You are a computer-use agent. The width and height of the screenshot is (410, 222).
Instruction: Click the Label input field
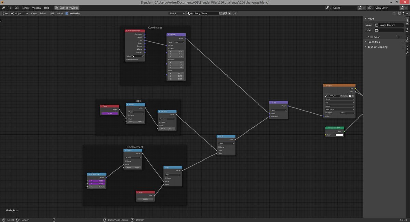click(389, 30)
